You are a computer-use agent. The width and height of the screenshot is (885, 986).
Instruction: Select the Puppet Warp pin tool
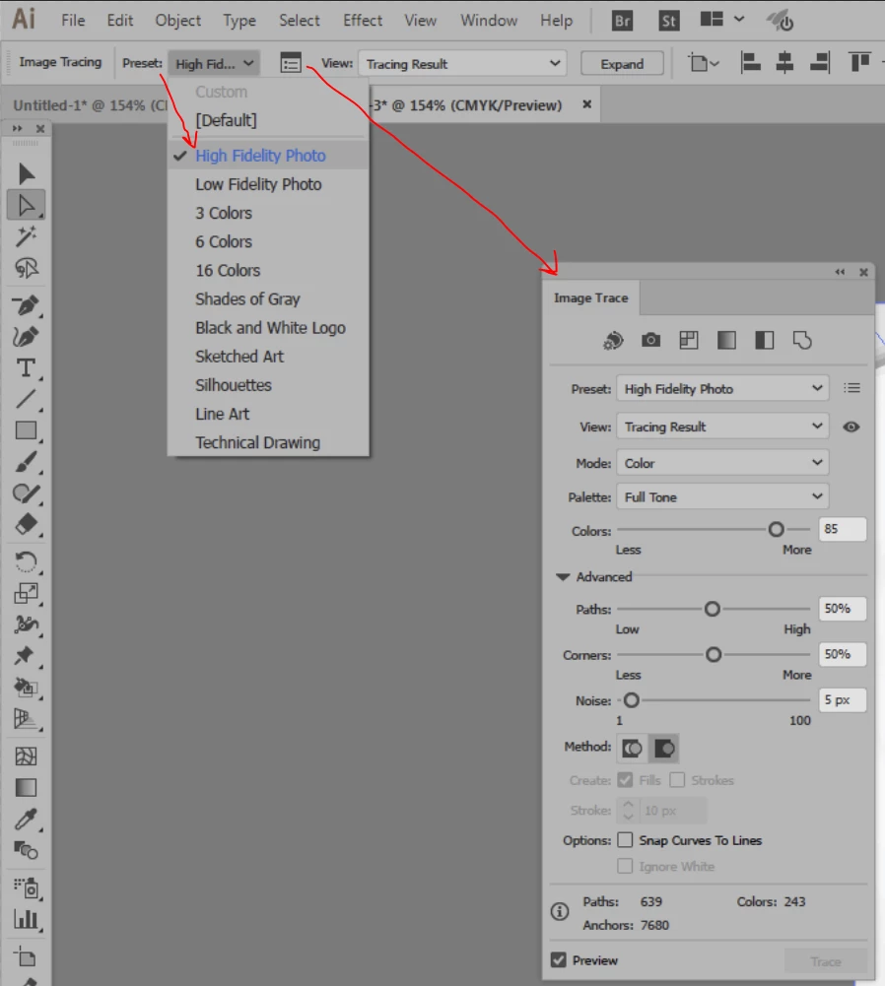point(26,655)
